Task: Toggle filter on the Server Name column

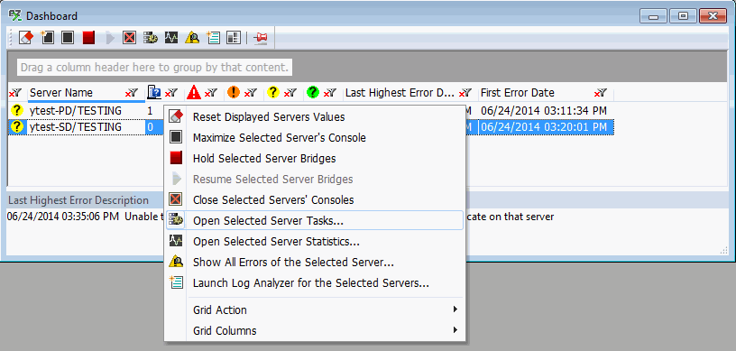Action: coord(132,93)
